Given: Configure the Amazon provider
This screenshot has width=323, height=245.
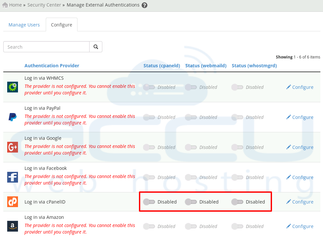Looking at the screenshot, I should pyautogui.click(x=300, y=226).
